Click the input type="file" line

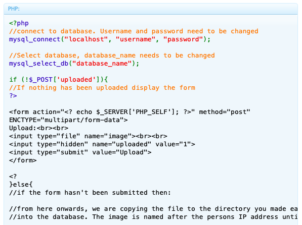point(88,136)
